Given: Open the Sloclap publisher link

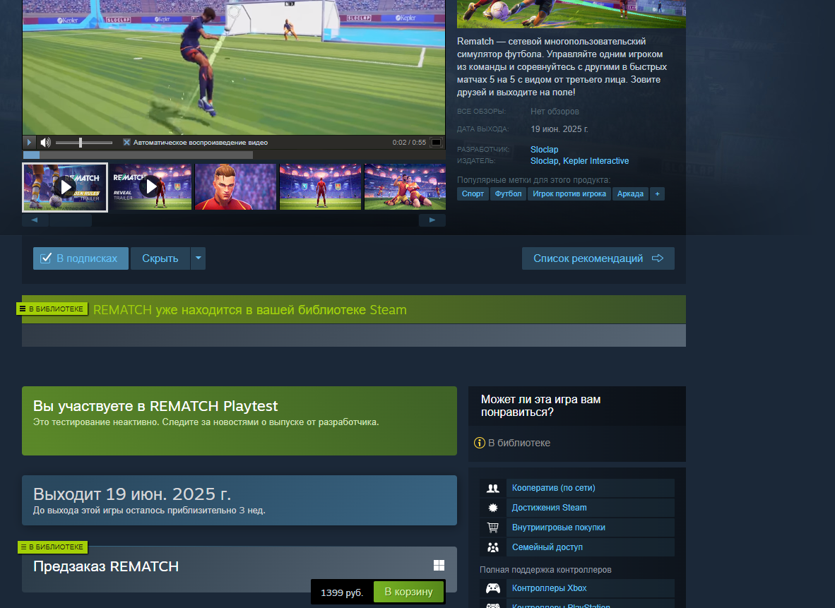Looking at the screenshot, I should (x=544, y=161).
